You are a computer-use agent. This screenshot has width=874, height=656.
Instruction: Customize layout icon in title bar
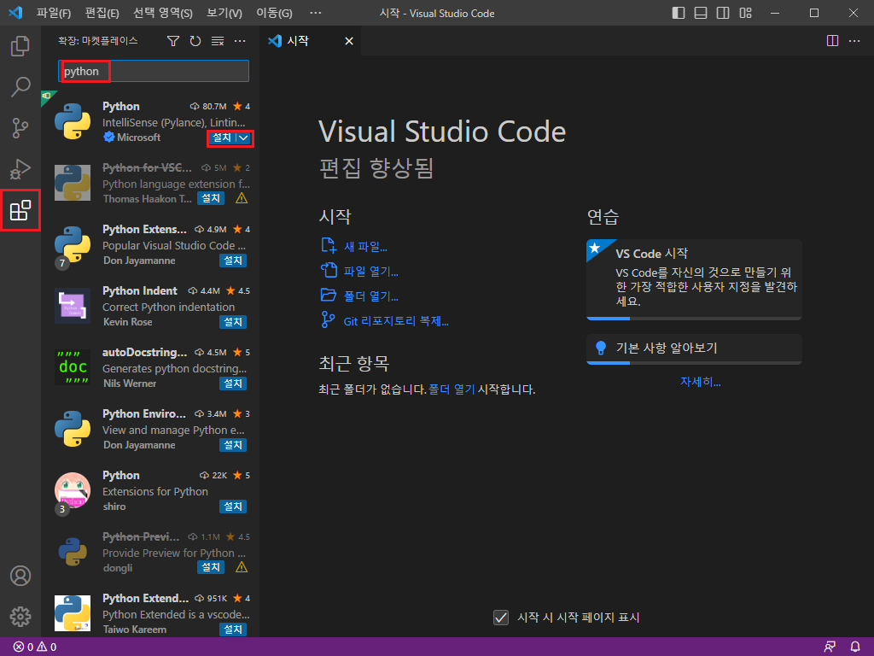click(745, 13)
